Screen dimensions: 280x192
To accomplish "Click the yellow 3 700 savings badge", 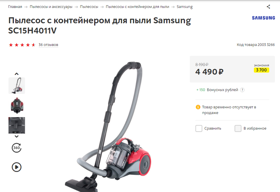I will (x=262, y=70).
